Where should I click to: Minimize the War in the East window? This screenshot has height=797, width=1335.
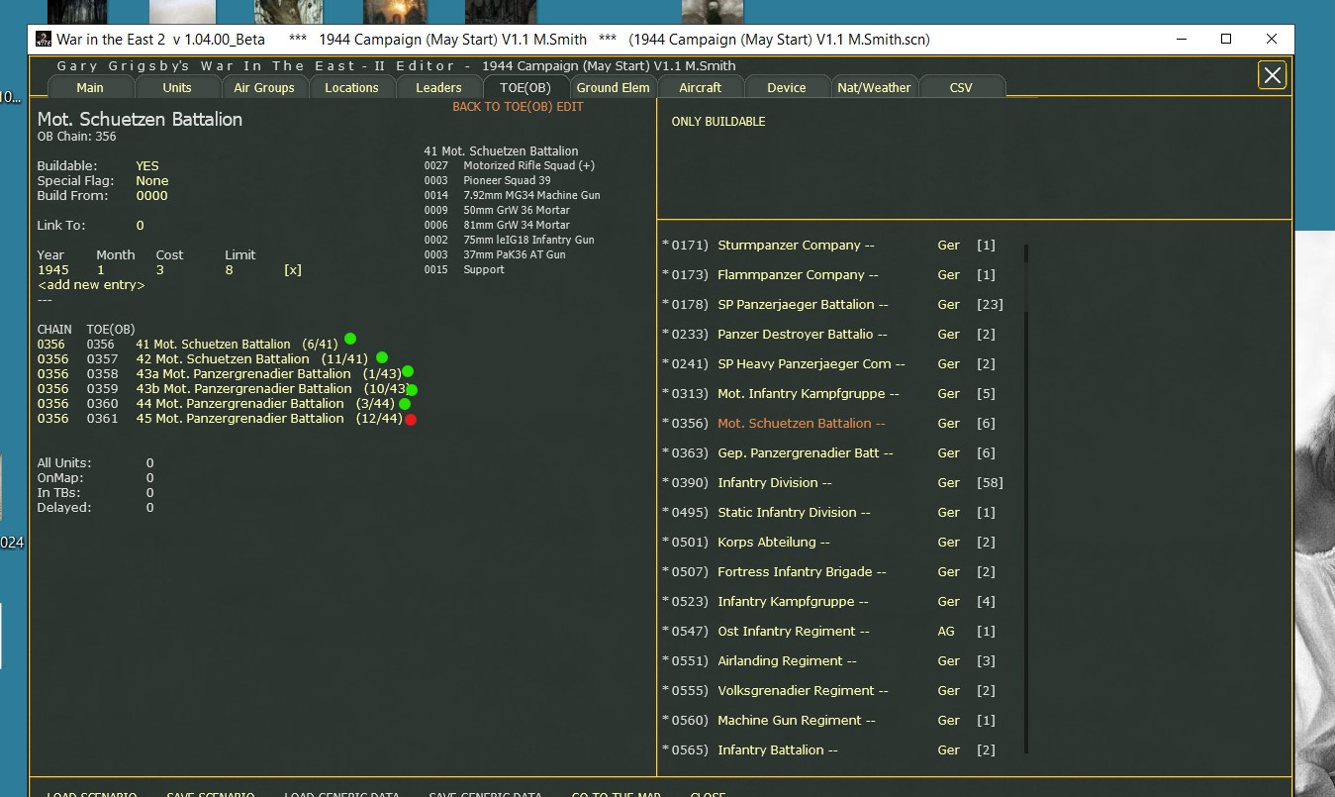click(x=1182, y=40)
